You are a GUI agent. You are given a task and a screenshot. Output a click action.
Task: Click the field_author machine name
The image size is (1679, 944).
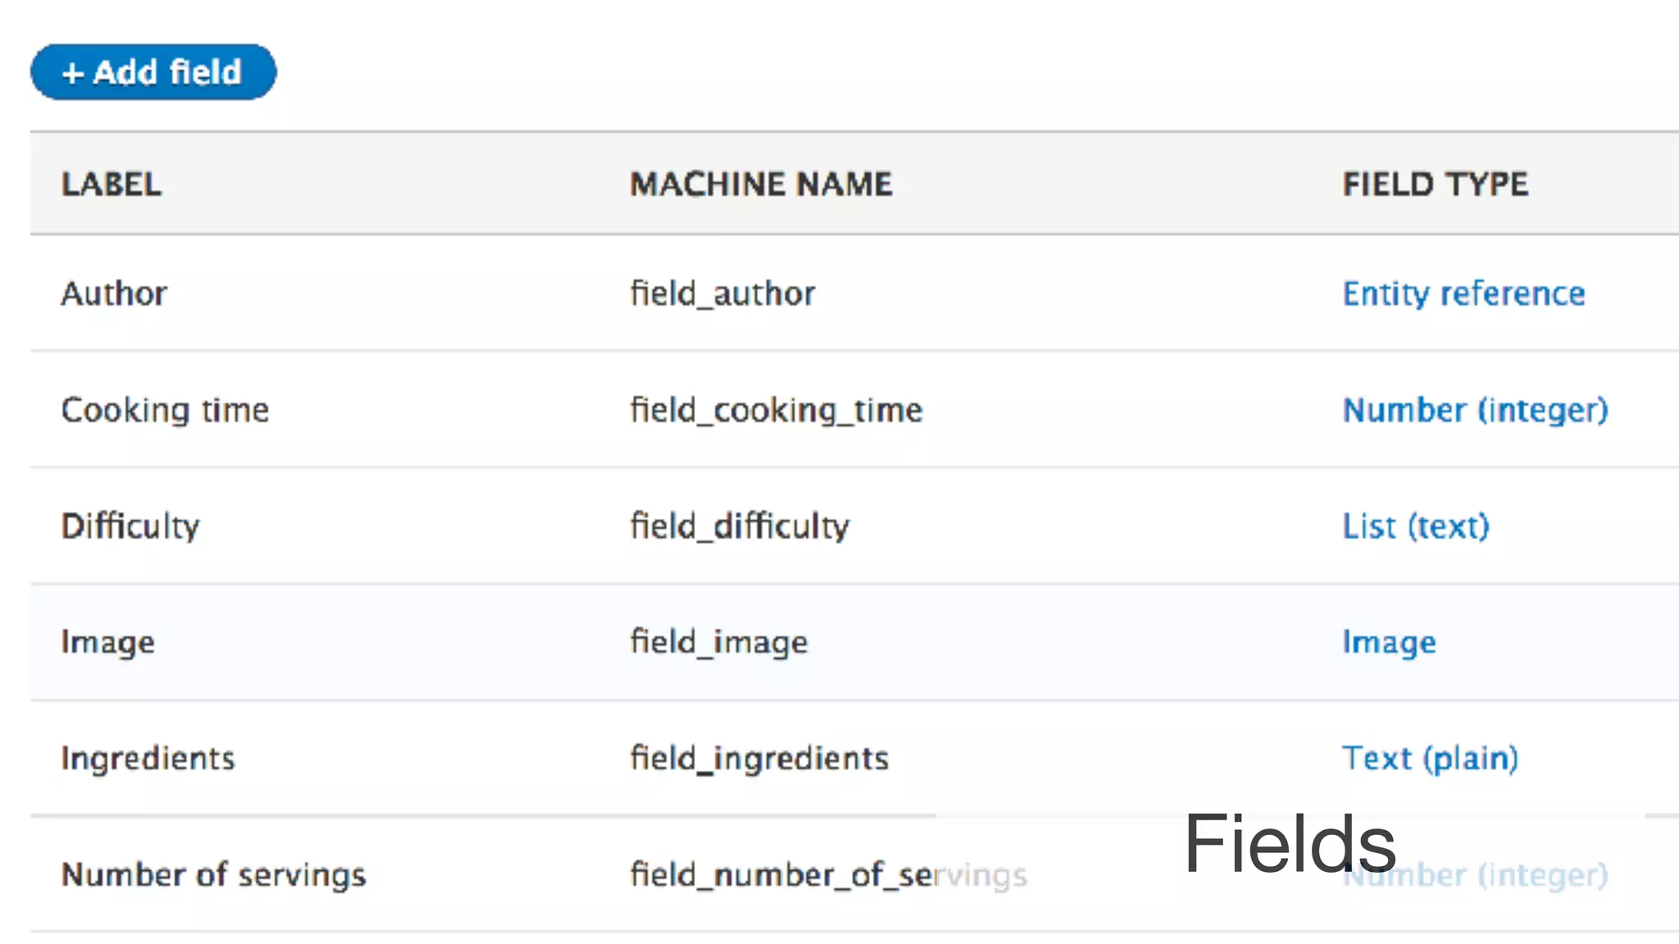click(x=722, y=293)
